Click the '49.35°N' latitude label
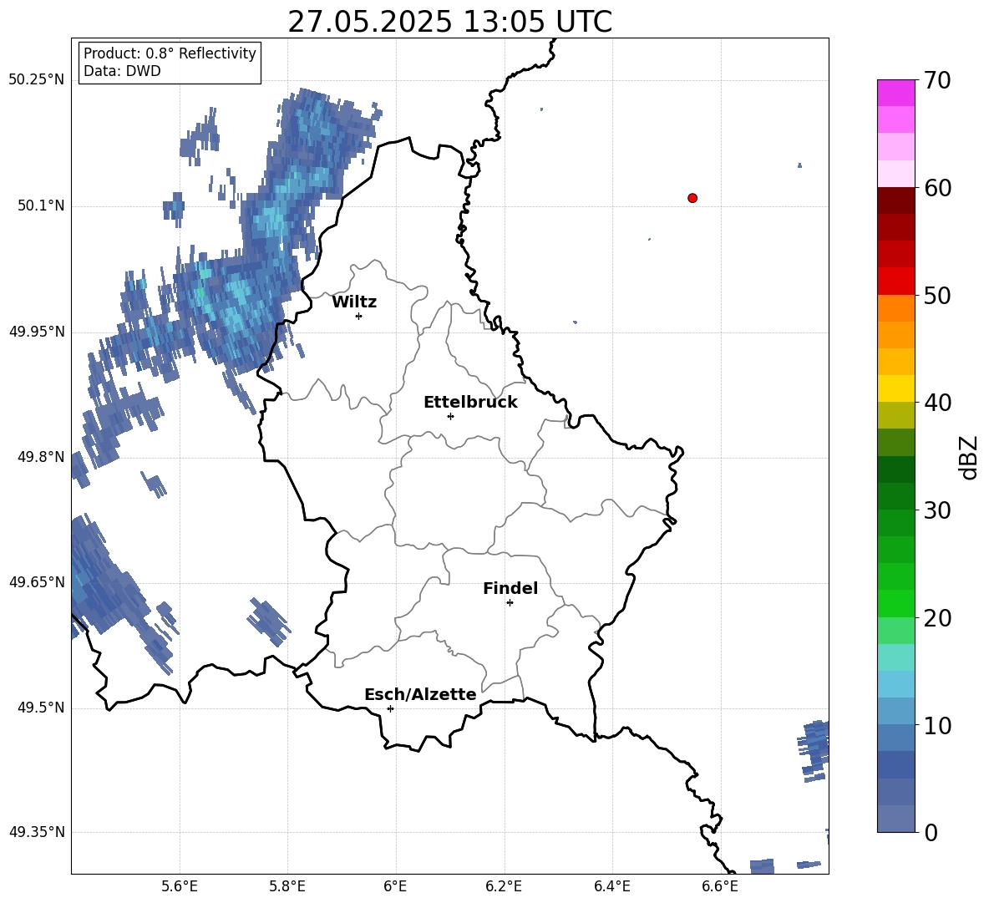The width and height of the screenshot is (989, 903). (36, 832)
